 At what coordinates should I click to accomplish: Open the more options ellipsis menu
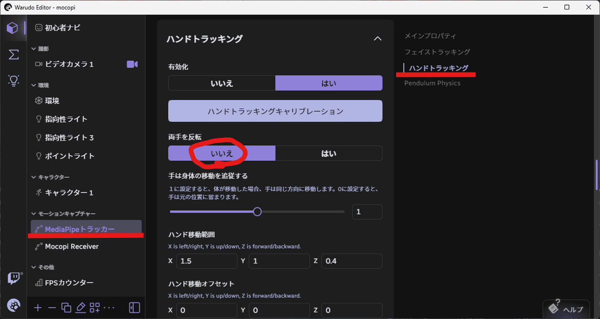coord(108,307)
